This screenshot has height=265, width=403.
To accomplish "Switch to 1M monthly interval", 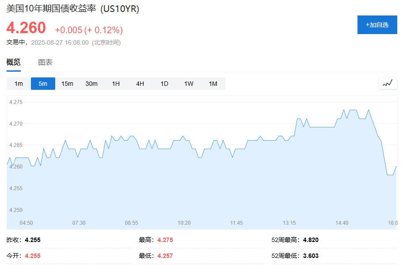I will click(x=213, y=84).
